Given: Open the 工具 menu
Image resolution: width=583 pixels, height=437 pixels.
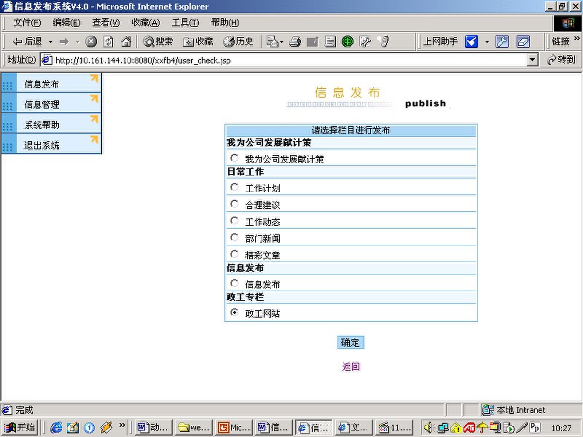Looking at the screenshot, I should 185,23.
